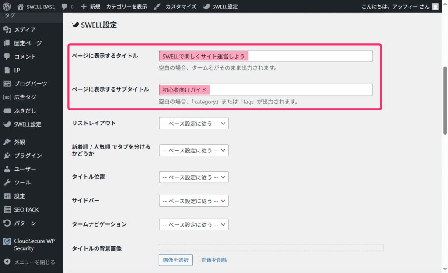448x273 pixels.
Task: Click the プラグイン plug icon
Action: pos(7,156)
